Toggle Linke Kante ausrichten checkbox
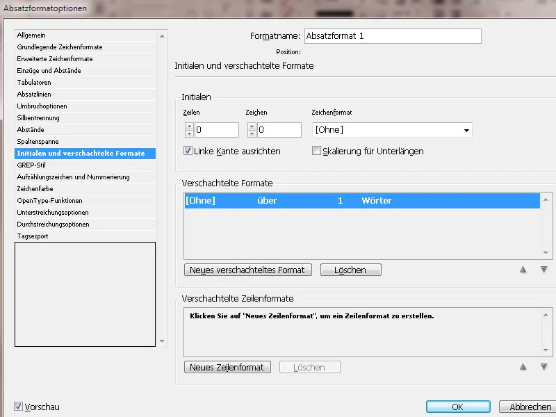This screenshot has height=417, width=556. pos(188,151)
